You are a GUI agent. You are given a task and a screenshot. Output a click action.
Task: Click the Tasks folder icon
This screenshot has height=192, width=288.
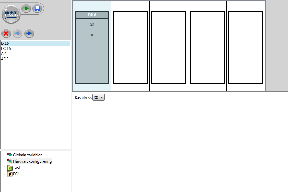[x=10, y=168]
